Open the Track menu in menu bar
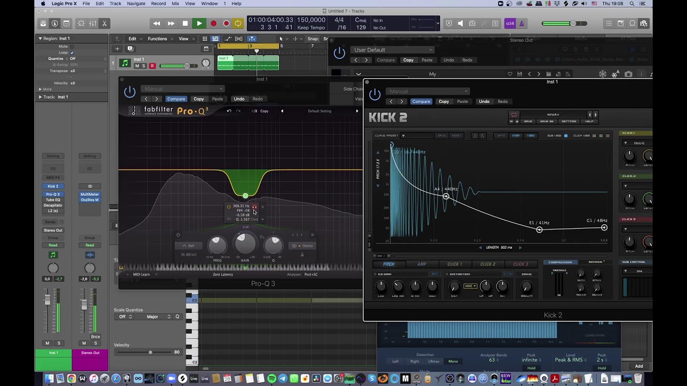687x386 pixels. point(115,4)
